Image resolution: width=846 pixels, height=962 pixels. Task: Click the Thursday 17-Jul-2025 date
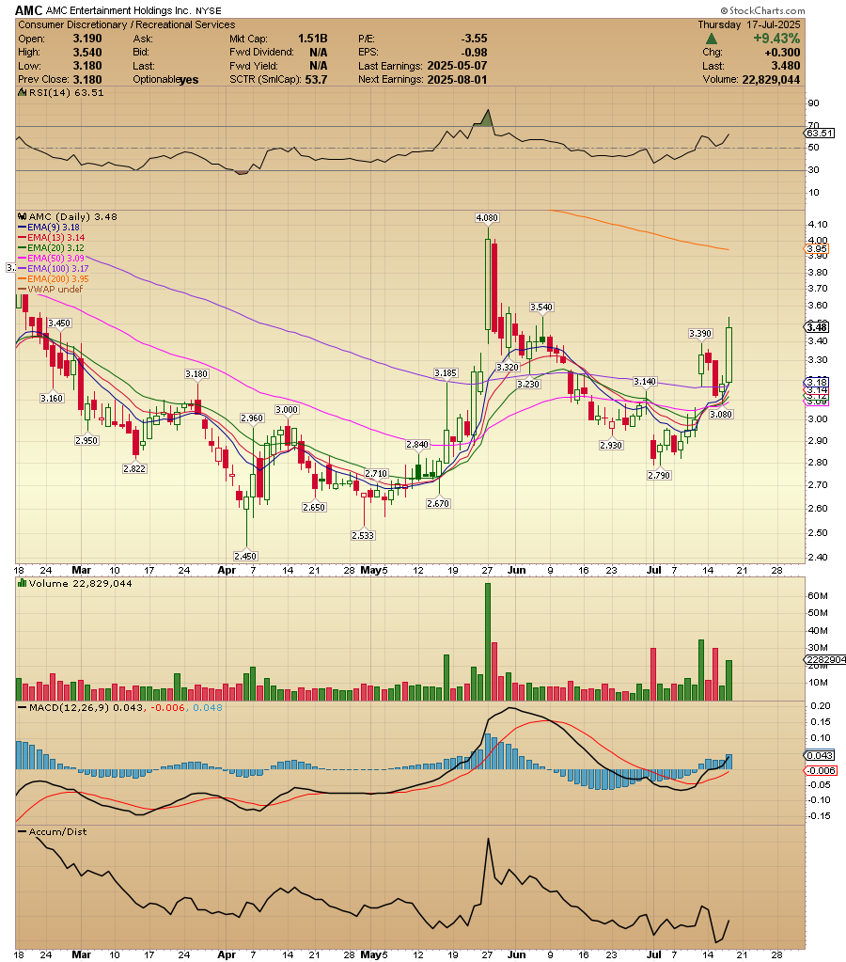pos(748,24)
